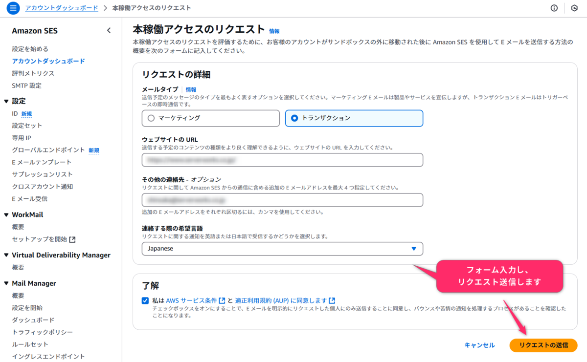Open クロスアカウント通知 in sidebar
The width and height of the screenshot is (587, 362).
click(42, 187)
